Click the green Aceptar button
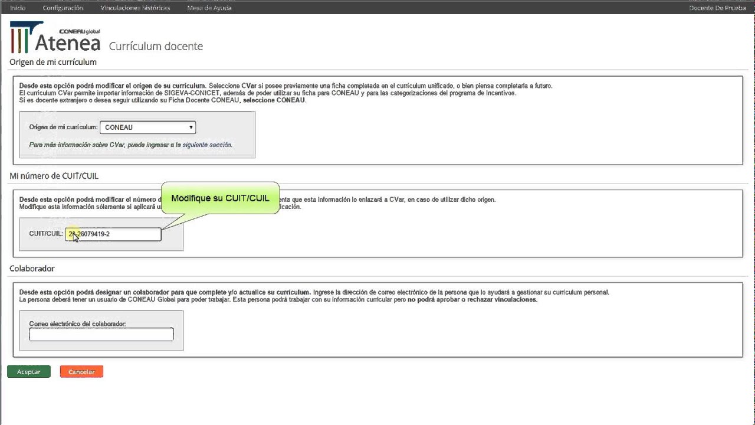 coord(29,372)
